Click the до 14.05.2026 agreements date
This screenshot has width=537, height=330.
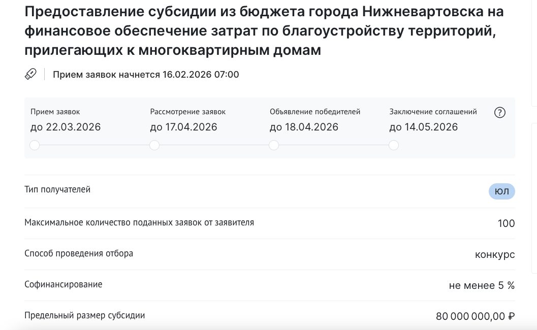point(423,127)
